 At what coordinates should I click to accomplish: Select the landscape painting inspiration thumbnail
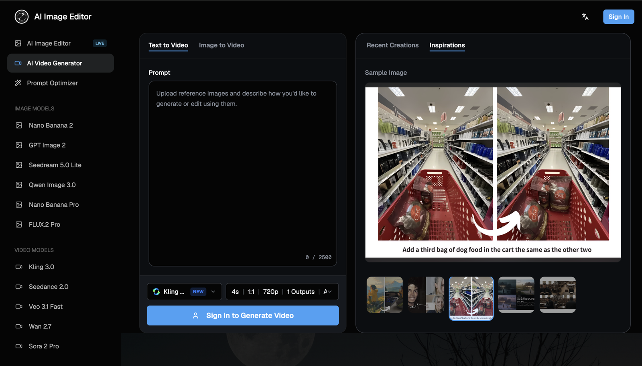(x=385, y=295)
